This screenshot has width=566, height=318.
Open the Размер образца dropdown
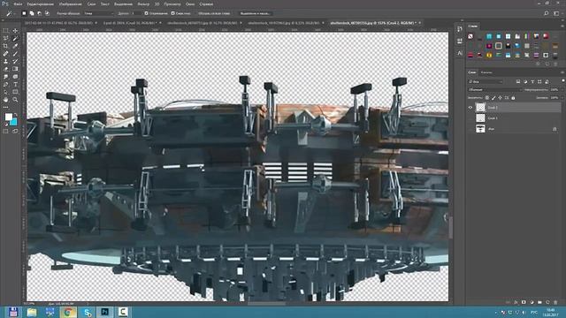click(98, 13)
